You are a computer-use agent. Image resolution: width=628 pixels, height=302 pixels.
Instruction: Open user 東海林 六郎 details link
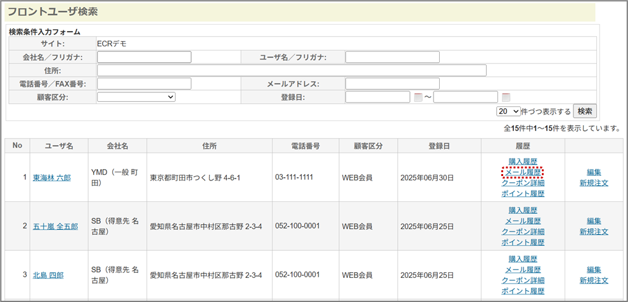coord(52,178)
